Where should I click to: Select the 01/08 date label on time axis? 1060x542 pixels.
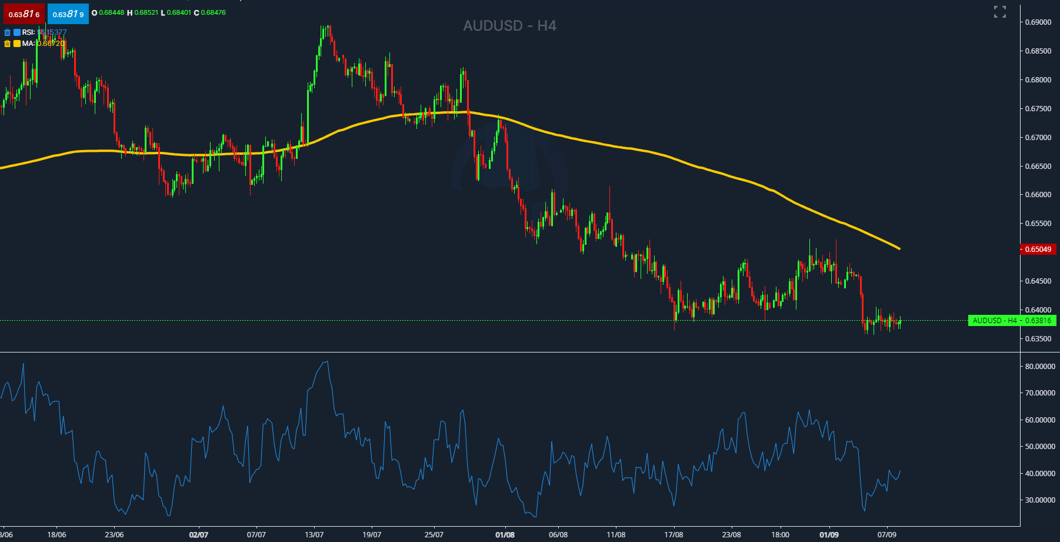[x=504, y=534]
